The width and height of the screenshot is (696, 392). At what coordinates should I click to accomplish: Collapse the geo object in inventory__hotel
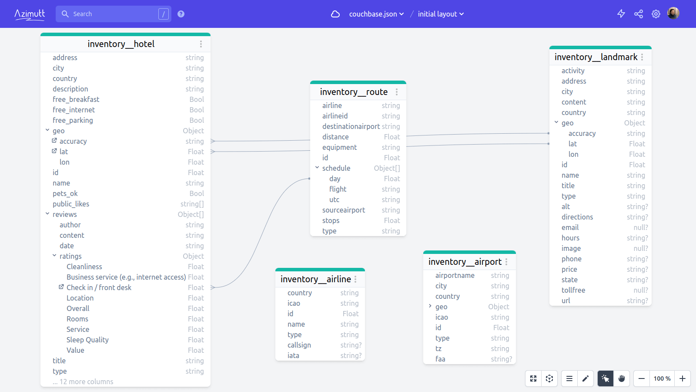(x=48, y=130)
